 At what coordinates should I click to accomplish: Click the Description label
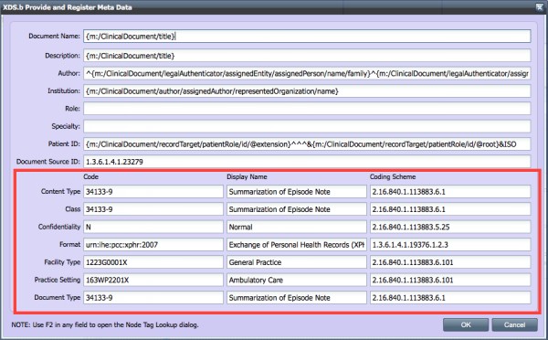click(x=62, y=56)
